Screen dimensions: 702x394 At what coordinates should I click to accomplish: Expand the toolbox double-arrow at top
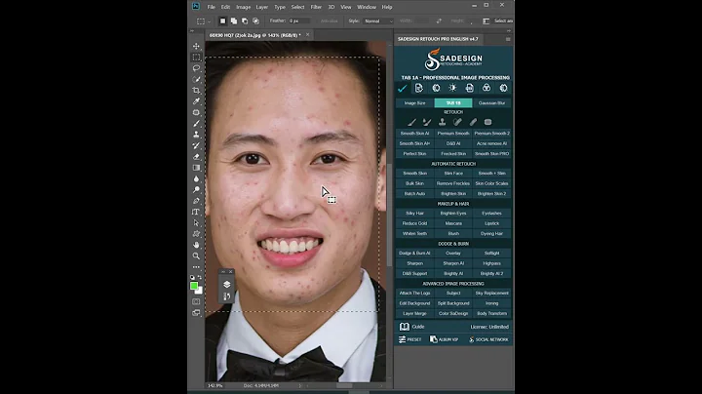coord(192,31)
